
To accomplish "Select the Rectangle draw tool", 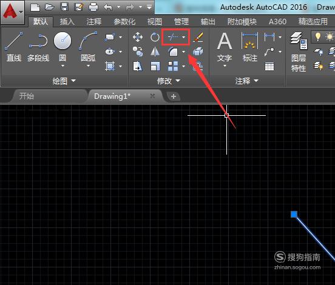I will [x=110, y=37].
